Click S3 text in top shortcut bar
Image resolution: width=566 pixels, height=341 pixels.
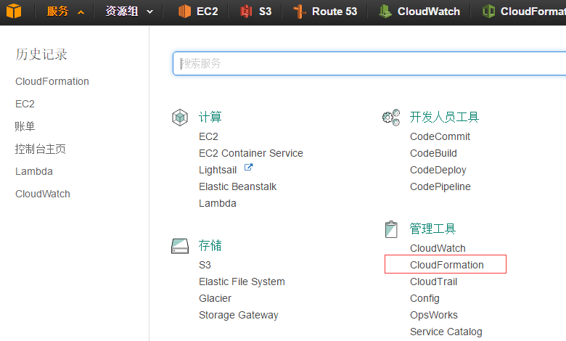(266, 12)
